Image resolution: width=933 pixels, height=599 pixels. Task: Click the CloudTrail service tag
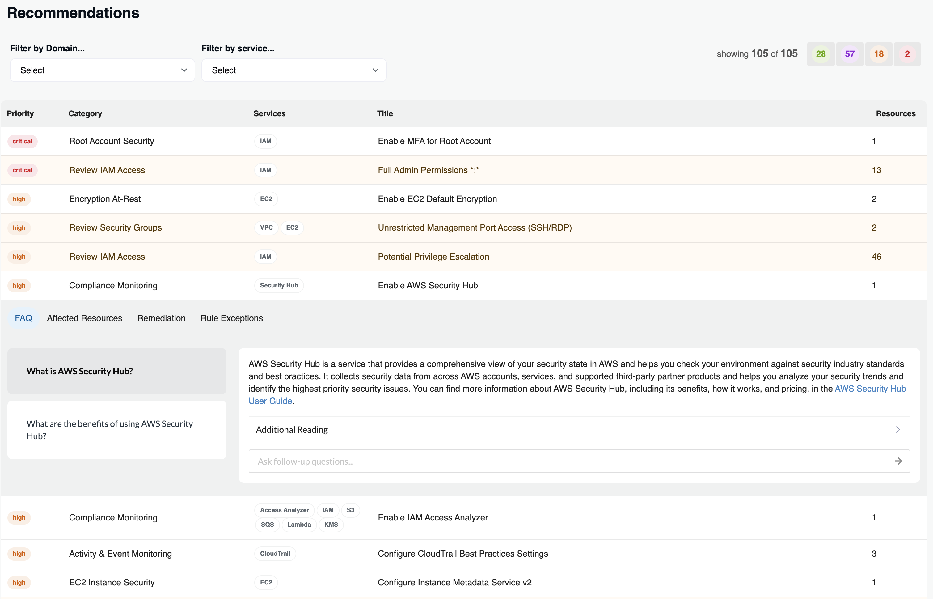click(x=275, y=554)
